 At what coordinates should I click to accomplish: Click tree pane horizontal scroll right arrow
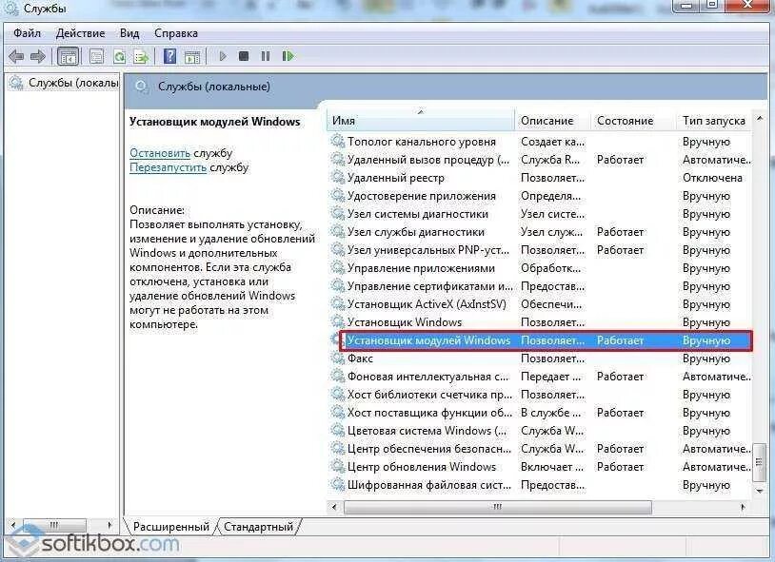point(109,525)
